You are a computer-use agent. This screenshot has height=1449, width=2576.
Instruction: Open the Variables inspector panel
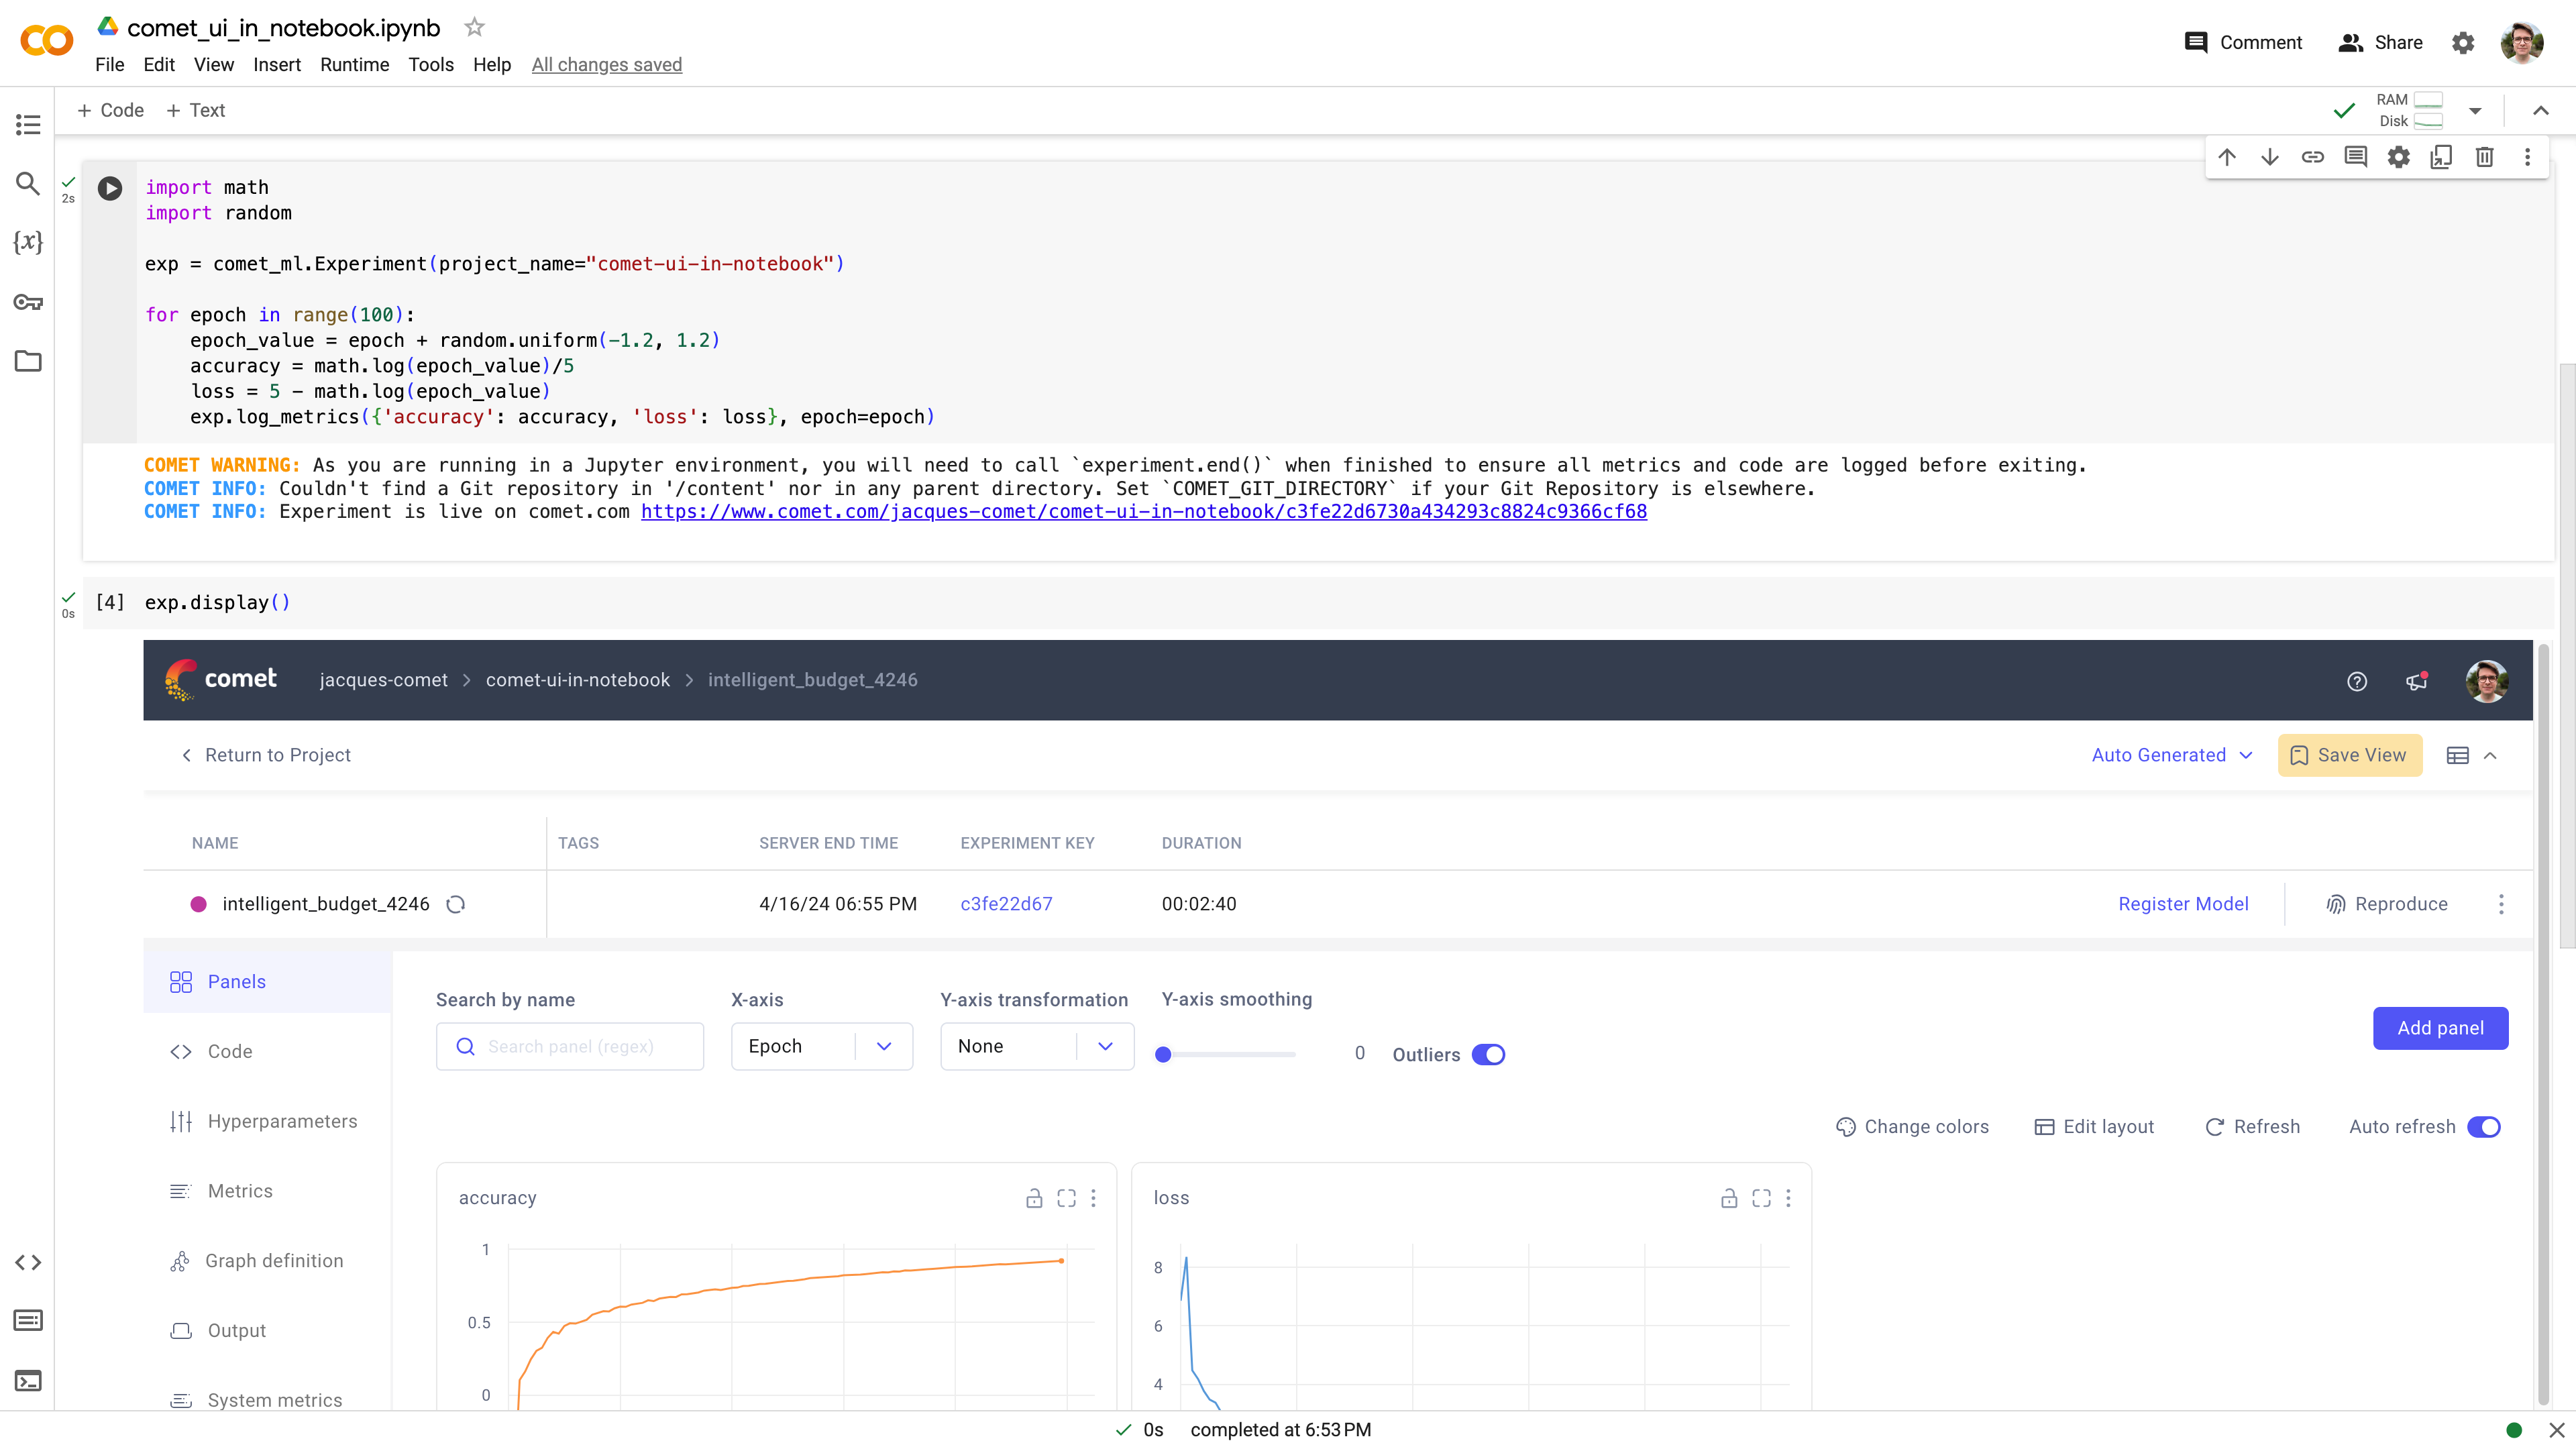pos(27,242)
